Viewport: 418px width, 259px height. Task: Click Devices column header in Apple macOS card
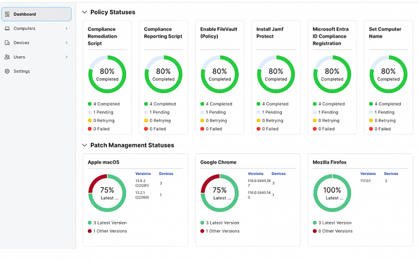166,174
